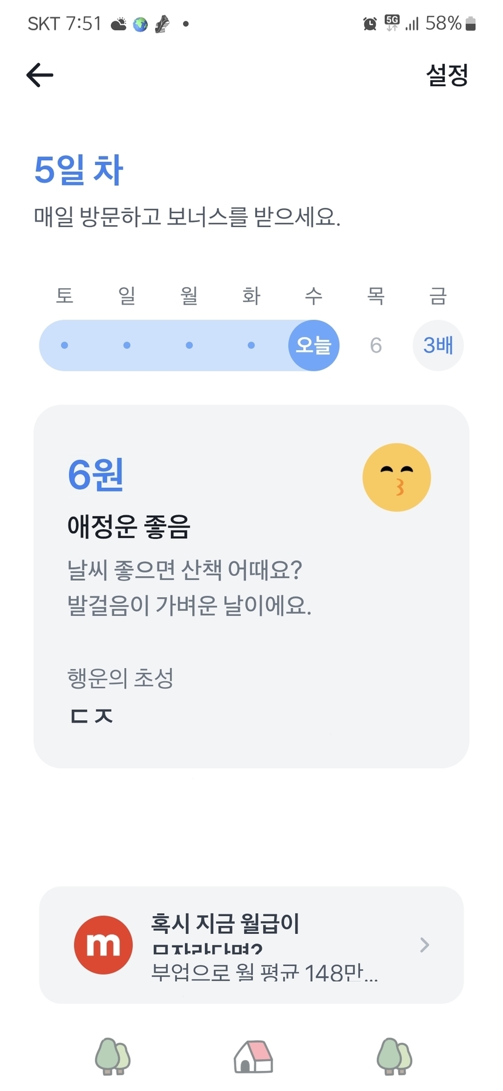Tap the red 'm' advertiser logo
Viewport: 503px width, 1091px height.
(x=103, y=945)
